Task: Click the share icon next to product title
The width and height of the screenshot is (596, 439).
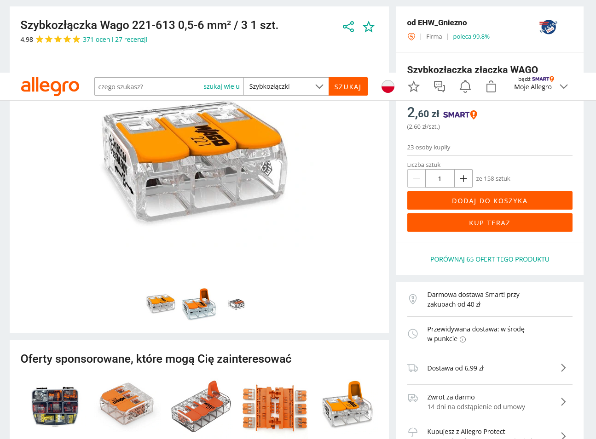Action: coord(348,27)
